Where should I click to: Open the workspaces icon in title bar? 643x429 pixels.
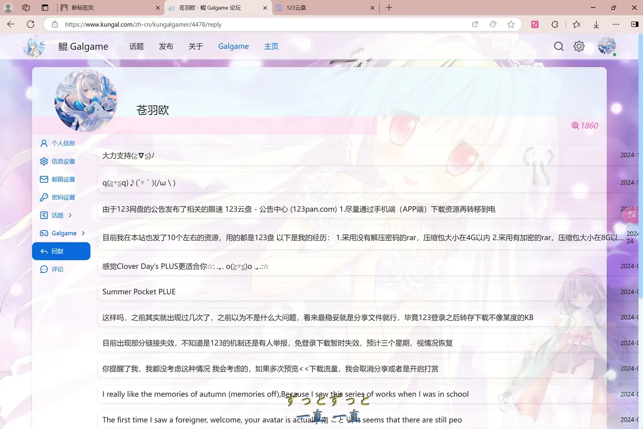point(26,8)
